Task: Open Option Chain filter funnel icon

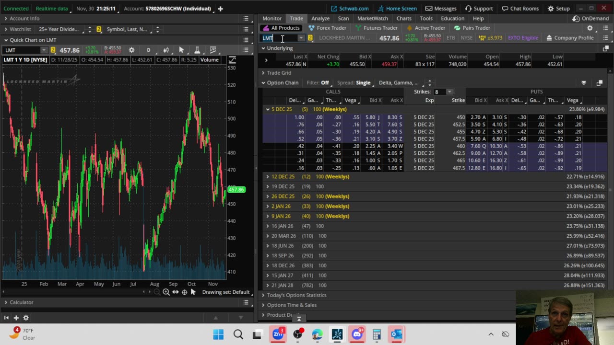Action: tap(584, 83)
